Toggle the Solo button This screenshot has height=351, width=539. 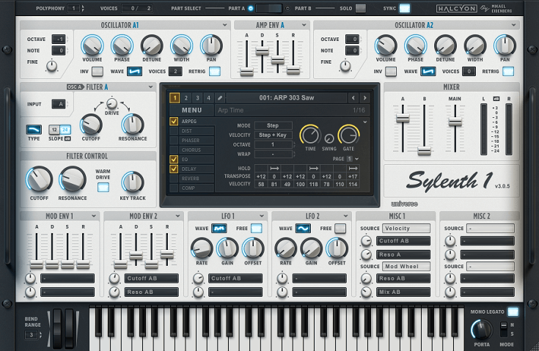(361, 8)
